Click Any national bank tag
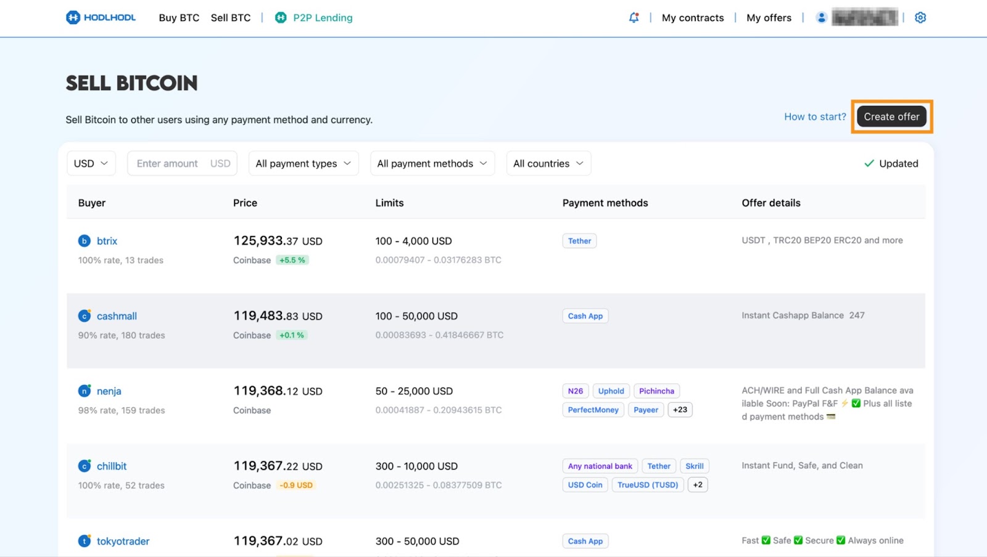 coord(600,466)
